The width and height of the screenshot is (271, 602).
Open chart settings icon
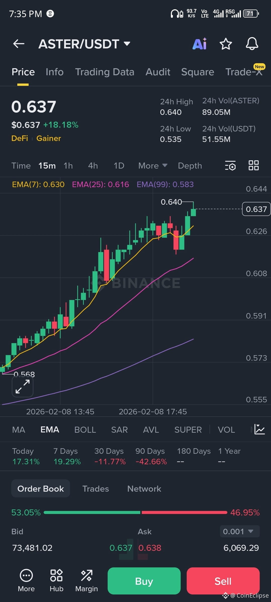(x=230, y=166)
